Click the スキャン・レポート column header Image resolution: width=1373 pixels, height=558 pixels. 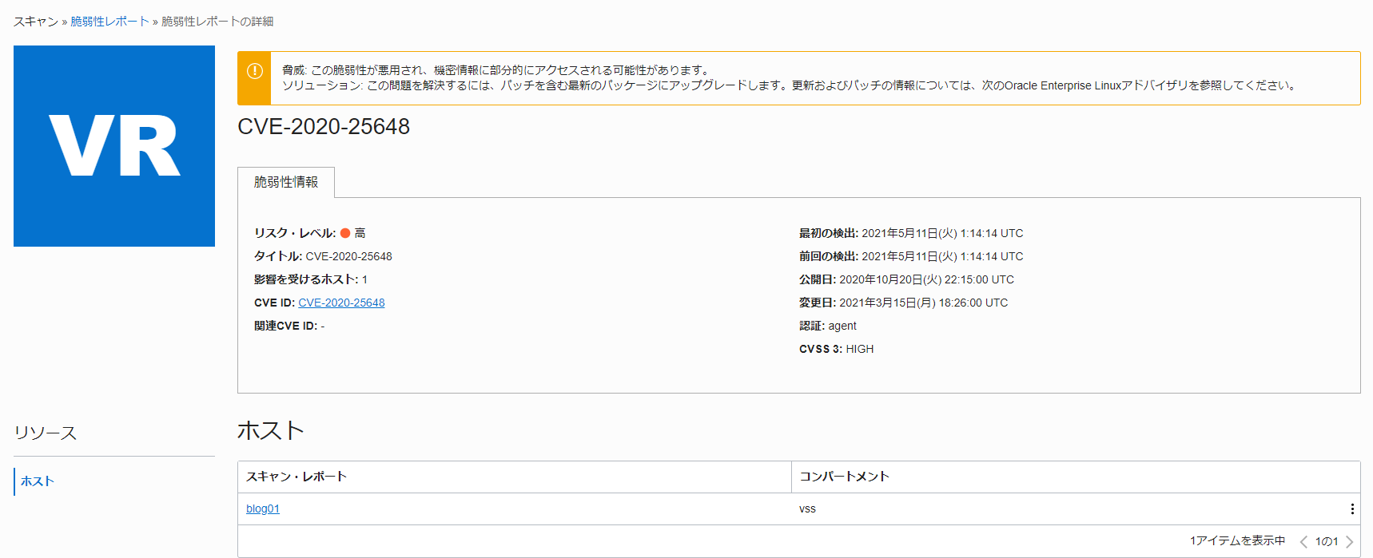296,477
